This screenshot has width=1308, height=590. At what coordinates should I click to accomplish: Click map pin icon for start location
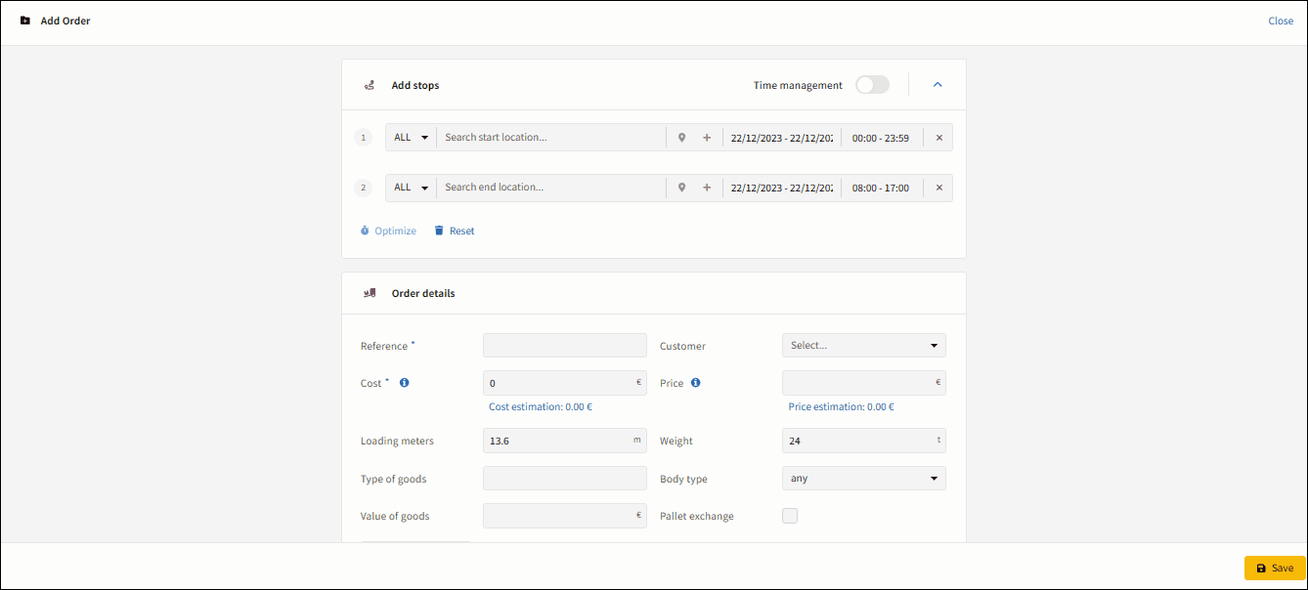tap(682, 138)
